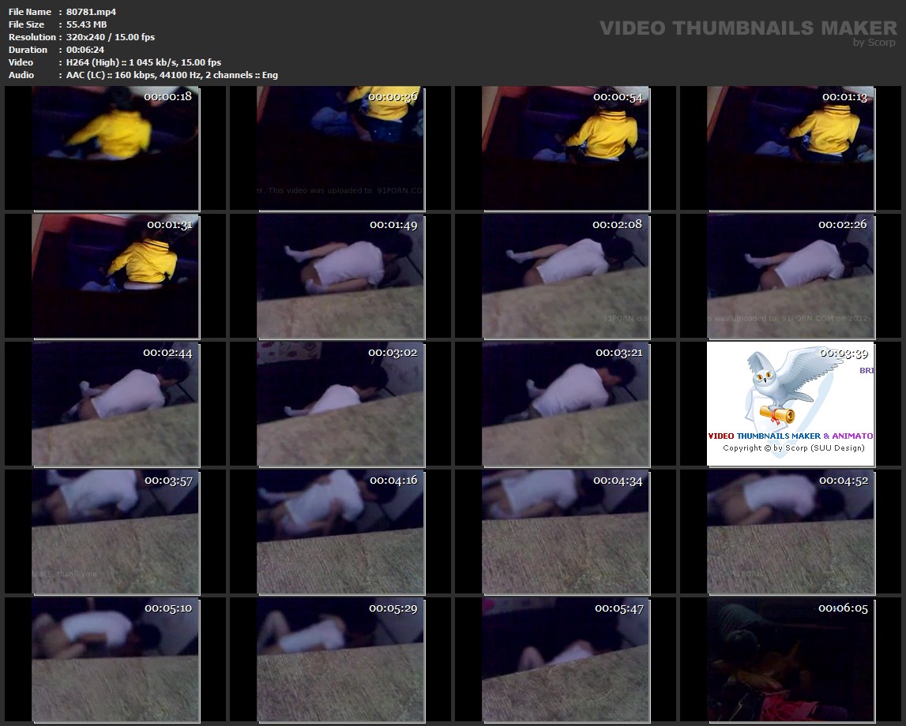906x726 pixels.
Task: Select the thumbnail stamped 00:02:26
Action: pyautogui.click(x=791, y=276)
